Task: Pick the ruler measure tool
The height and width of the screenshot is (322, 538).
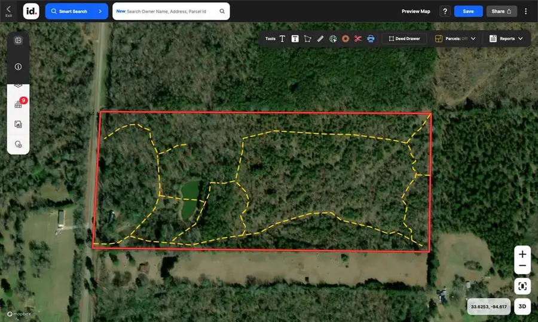Action: [320, 39]
